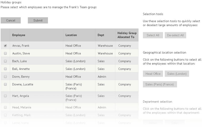Click the name Dorm, Benny
This screenshot has height=127, width=202.
[x=21, y=77]
